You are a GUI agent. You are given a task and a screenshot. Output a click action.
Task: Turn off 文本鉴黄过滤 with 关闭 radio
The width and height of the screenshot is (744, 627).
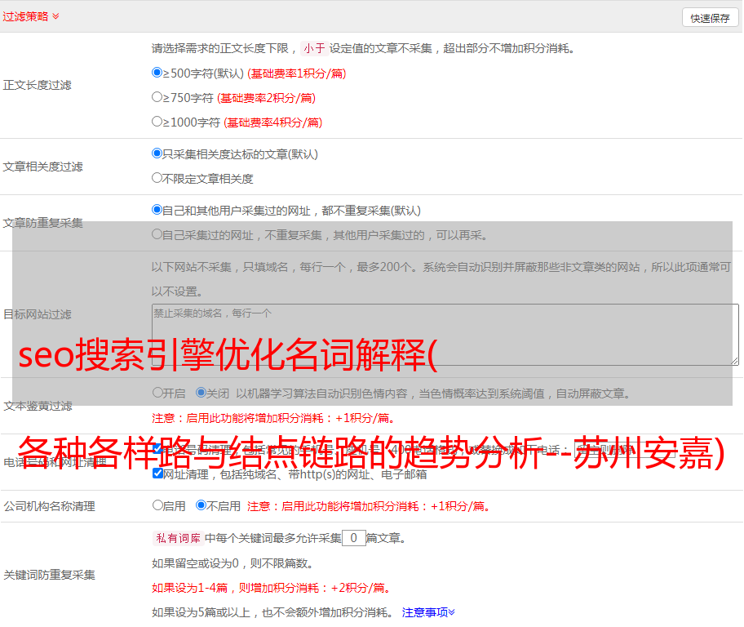[201, 393]
